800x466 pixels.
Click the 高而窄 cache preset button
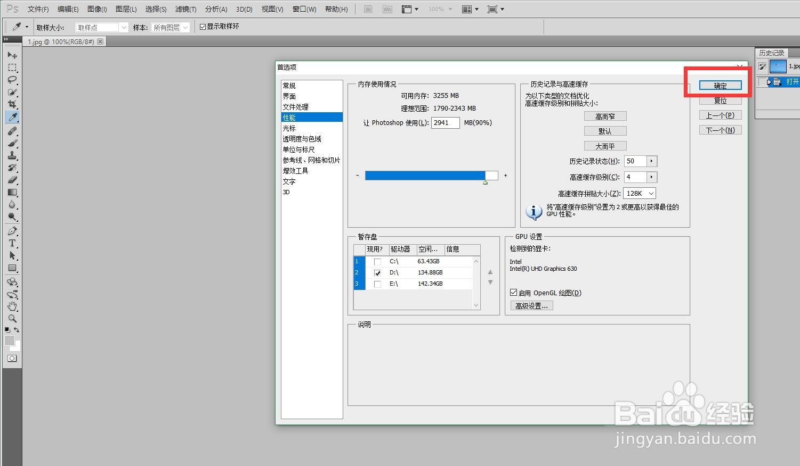(605, 116)
